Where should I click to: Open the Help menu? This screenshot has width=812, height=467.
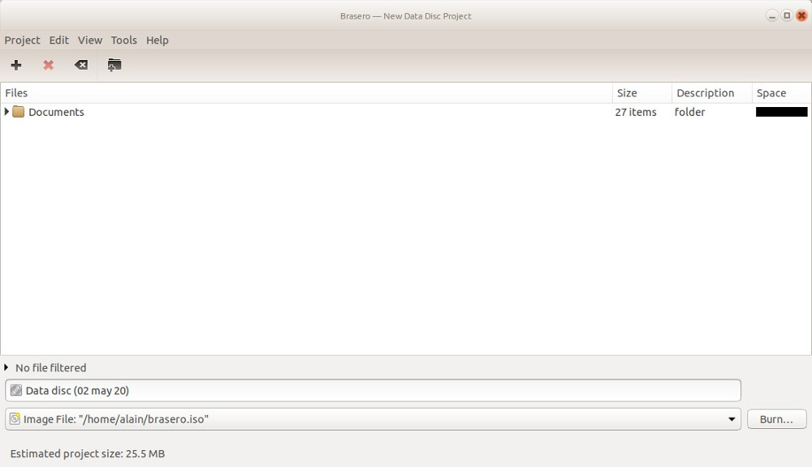point(158,41)
